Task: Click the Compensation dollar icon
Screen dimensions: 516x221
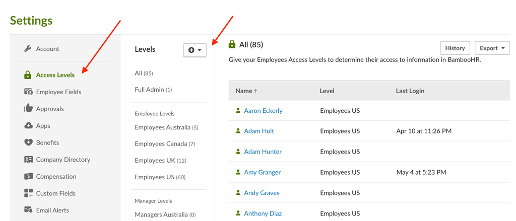Action: point(28,176)
